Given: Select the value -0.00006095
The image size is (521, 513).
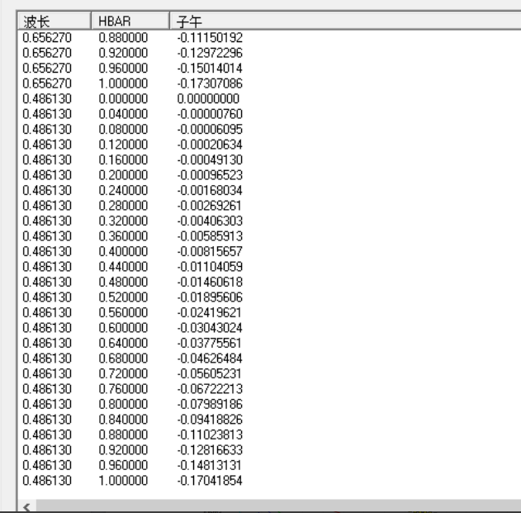Looking at the screenshot, I should point(210,130).
